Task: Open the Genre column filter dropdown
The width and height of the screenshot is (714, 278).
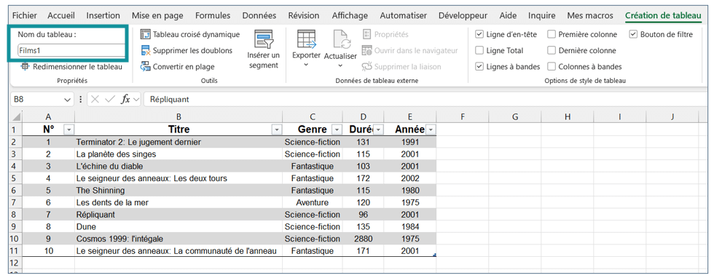Action: click(x=337, y=130)
